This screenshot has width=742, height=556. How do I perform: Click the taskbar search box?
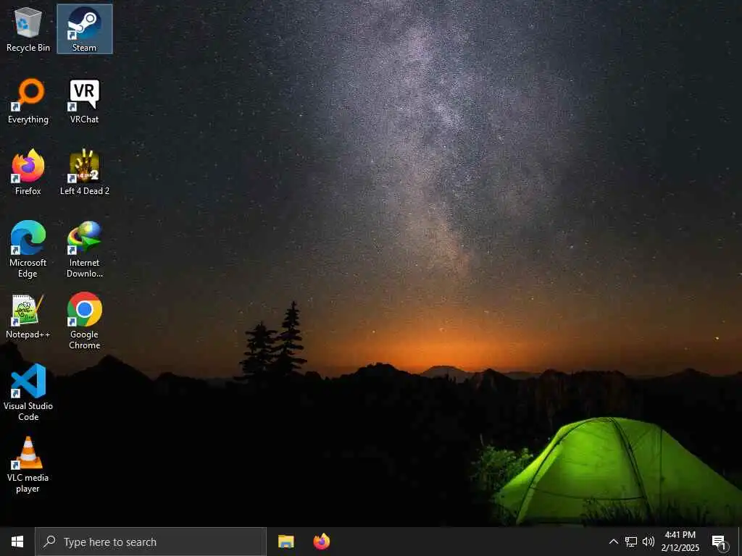151,542
